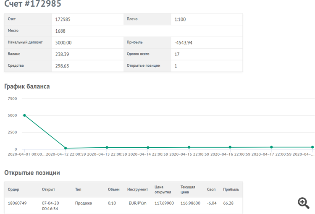This screenshot has width=315, height=214.
Task: Click the open price 117.69900
Action: pyautogui.click(x=164, y=203)
